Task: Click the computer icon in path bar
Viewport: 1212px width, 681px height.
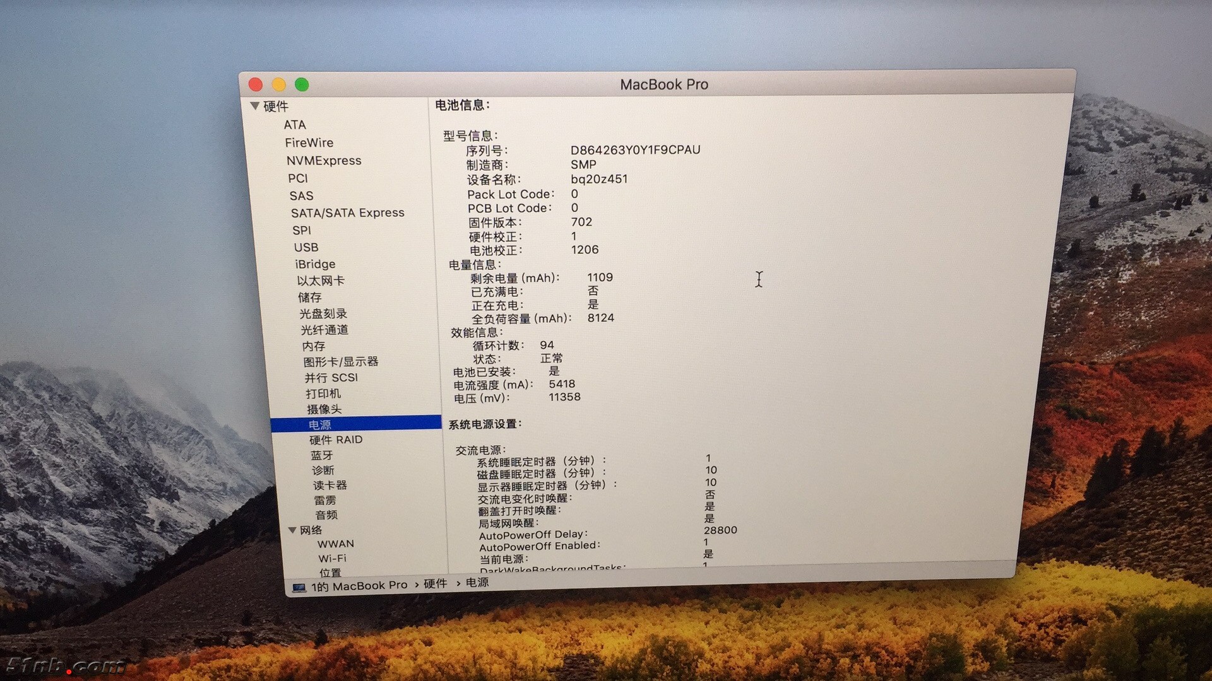Action: [299, 587]
